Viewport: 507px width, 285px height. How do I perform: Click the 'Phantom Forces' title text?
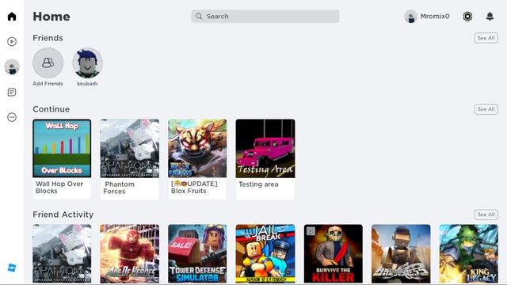(120, 188)
